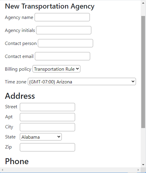Expand the Time zone dropdown
Viewport: 146px width, 173px height.
point(82,82)
